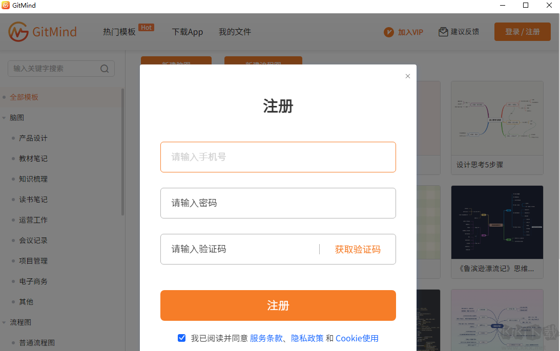Image resolution: width=560 pixels, height=351 pixels.
Task: Click the orange 注册 submit button
Action: tap(278, 305)
